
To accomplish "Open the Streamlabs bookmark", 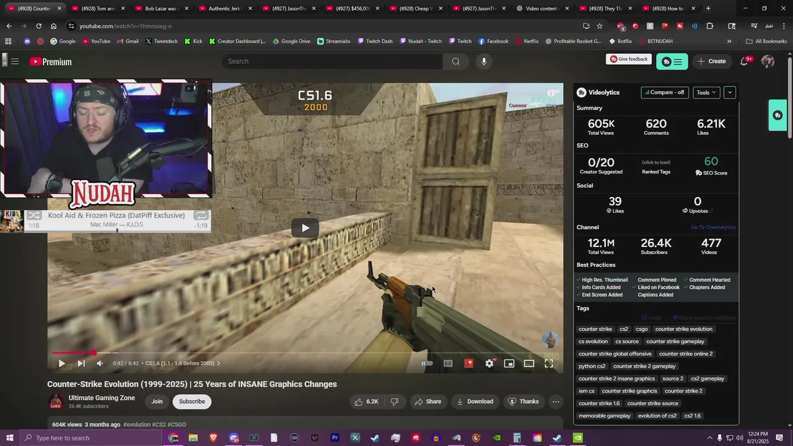I will click(x=334, y=42).
